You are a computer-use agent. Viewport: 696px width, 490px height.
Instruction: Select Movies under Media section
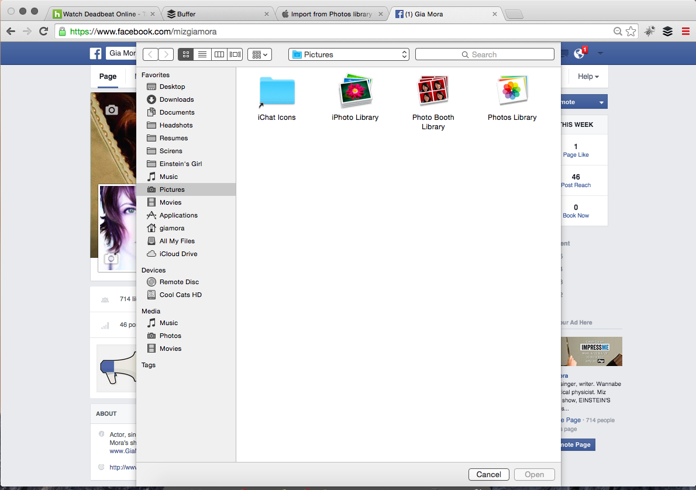187,348
